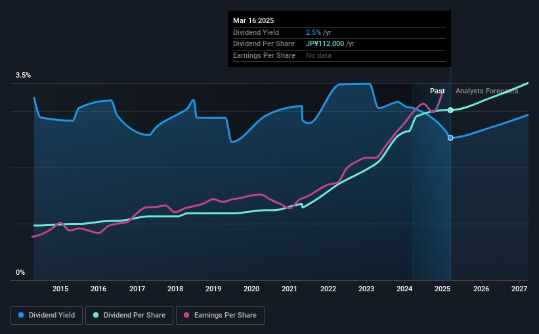Select the 2027 label on the time axis
The height and width of the screenshot is (334, 539).
pos(519,289)
